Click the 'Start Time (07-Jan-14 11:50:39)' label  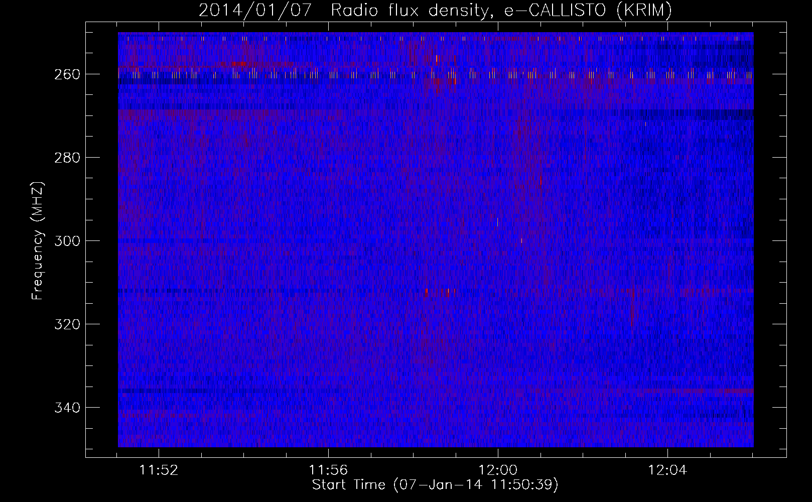(x=435, y=485)
